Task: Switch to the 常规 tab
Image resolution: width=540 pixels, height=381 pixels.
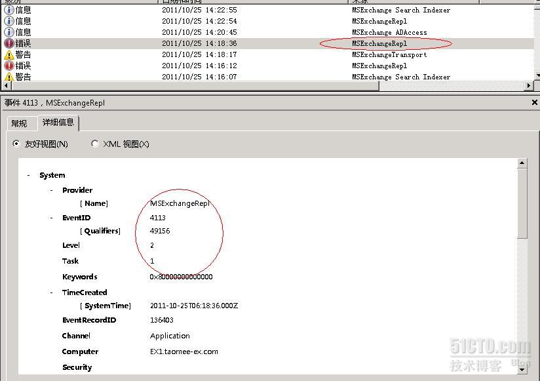Action: pos(22,123)
